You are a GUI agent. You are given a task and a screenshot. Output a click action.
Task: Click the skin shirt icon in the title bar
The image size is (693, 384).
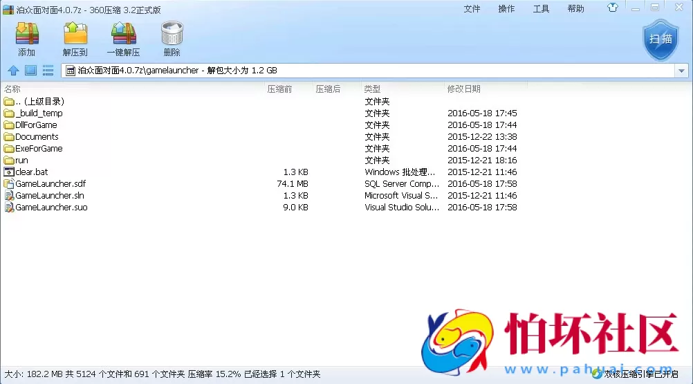(613, 8)
